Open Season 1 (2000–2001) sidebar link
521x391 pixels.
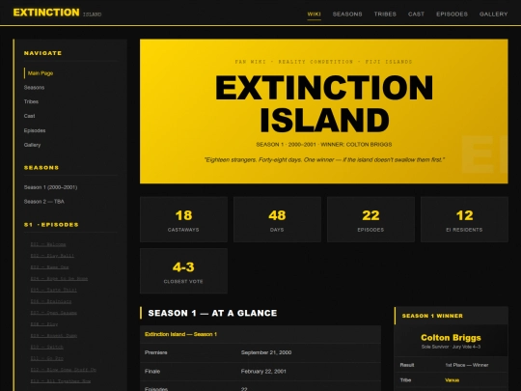click(x=50, y=187)
